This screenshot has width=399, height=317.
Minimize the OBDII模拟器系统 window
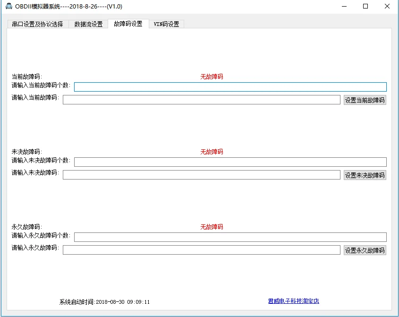tap(344, 6)
